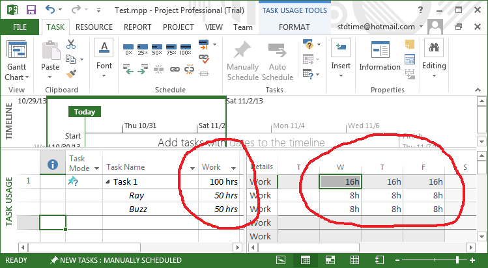Switch to the Team tab
Image resolution: width=488 pixels, height=268 pixels.
[243, 27]
